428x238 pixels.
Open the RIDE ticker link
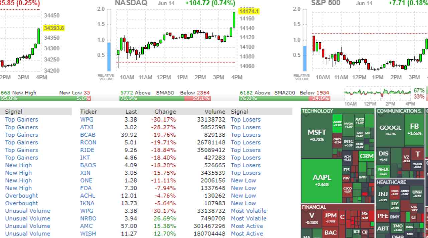[87, 150]
